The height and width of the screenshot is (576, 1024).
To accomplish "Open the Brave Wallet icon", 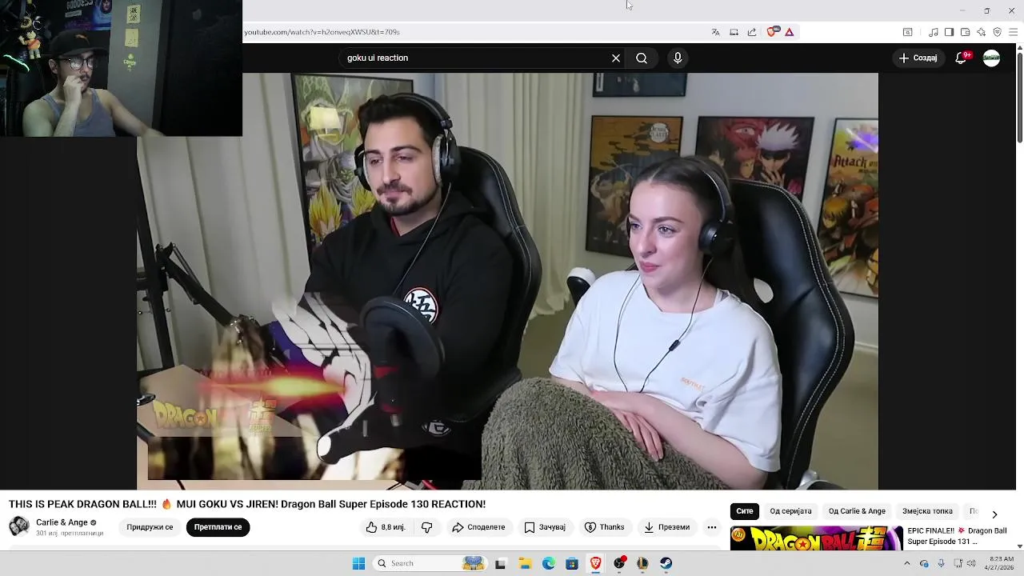I will click(965, 32).
